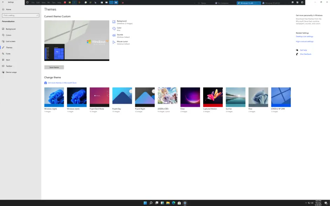Open Desktop icon settings link
The width and height of the screenshot is (330, 206).
pos(304,36)
